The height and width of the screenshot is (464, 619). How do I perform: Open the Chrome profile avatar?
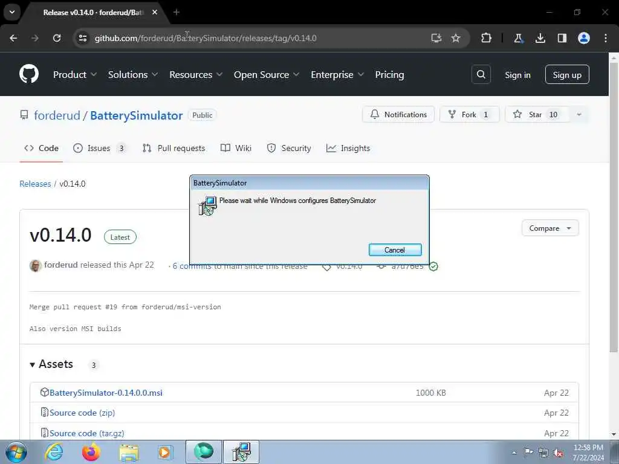pyautogui.click(x=584, y=38)
